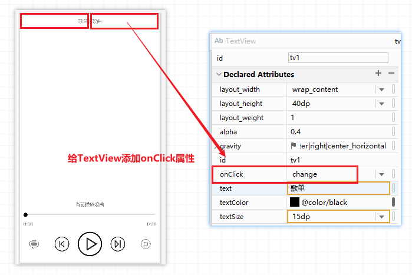Click the next track button in preview
412x275 pixels.
pos(118,244)
